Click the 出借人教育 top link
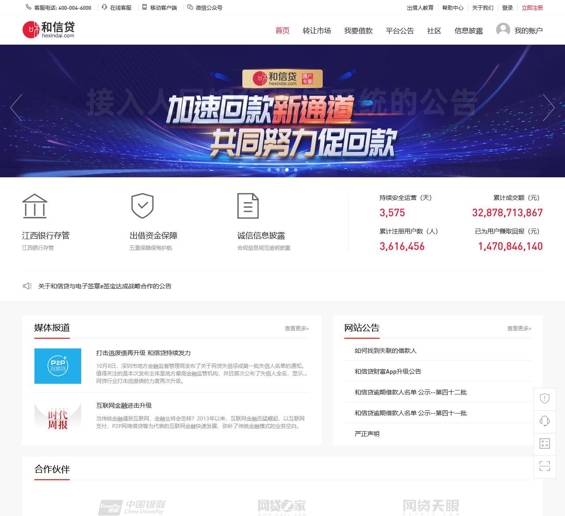 (x=420, y=8)
